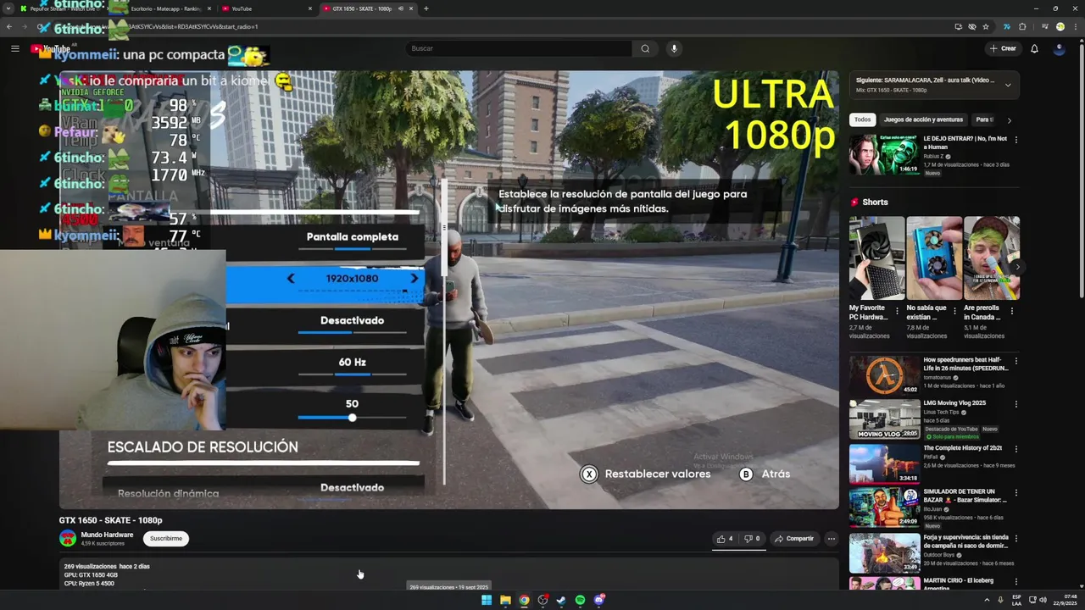The height and width of the screenshot is (610, 1085).
Task: Click the Suscribirme button
Action: [x=165, y=539]
